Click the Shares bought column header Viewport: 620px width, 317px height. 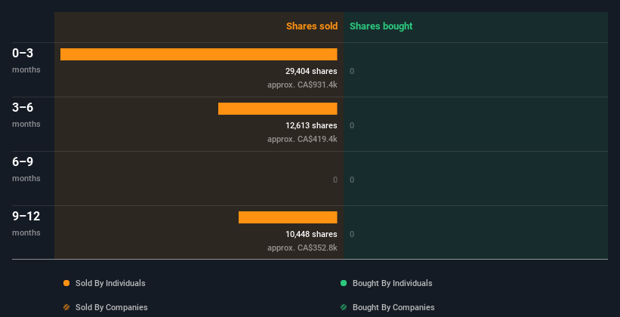click(381, 26)
